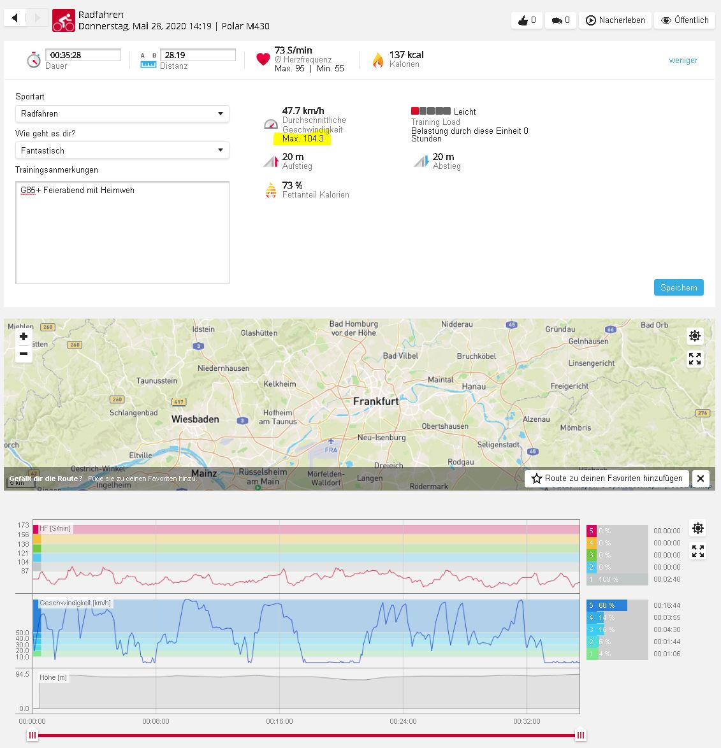This screenshot has width=721, height=748.
Task: Click the Dauer duration input field
Action: 83,55
